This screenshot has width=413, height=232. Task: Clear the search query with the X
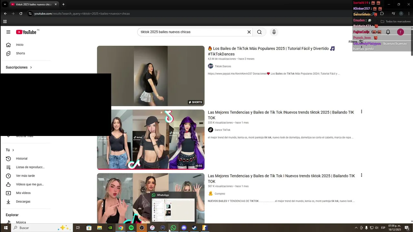coord(249,32)
